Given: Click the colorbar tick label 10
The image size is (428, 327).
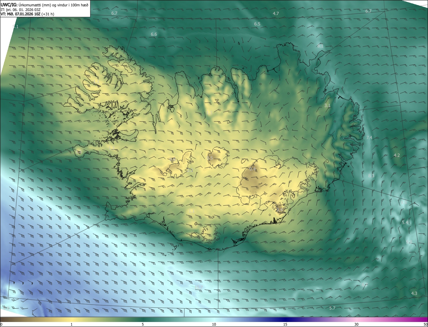Looking at the screenshot, I should 214,324.
